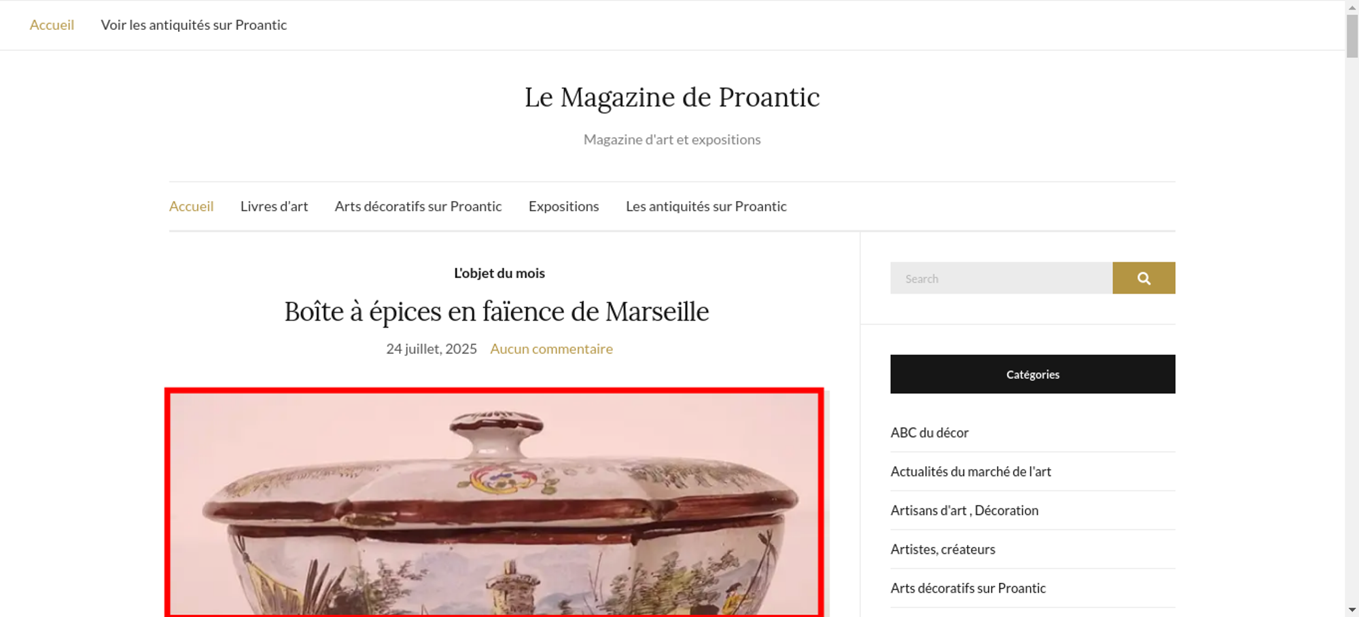Go to Arts décoratifs sur Proantic menu

[x=418, y=206]
